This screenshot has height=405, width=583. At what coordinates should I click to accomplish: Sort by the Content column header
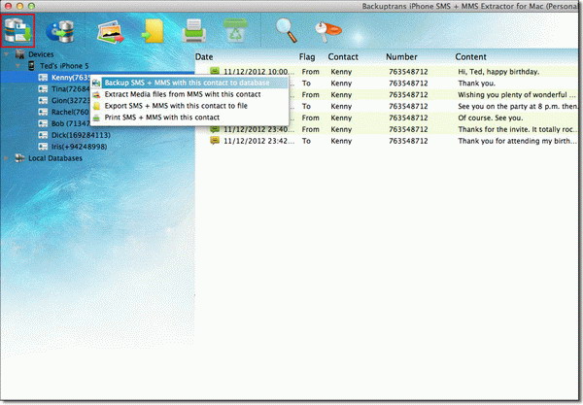[x=470, y=57]
